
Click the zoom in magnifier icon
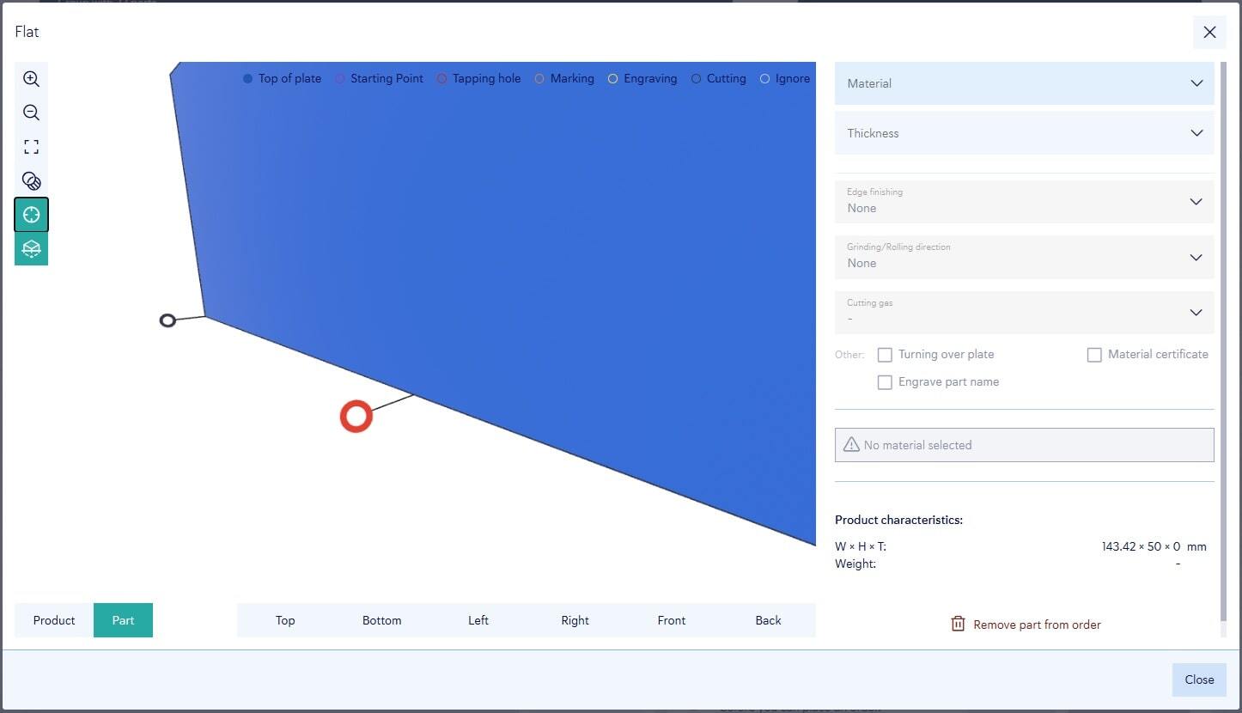(31, 79)
